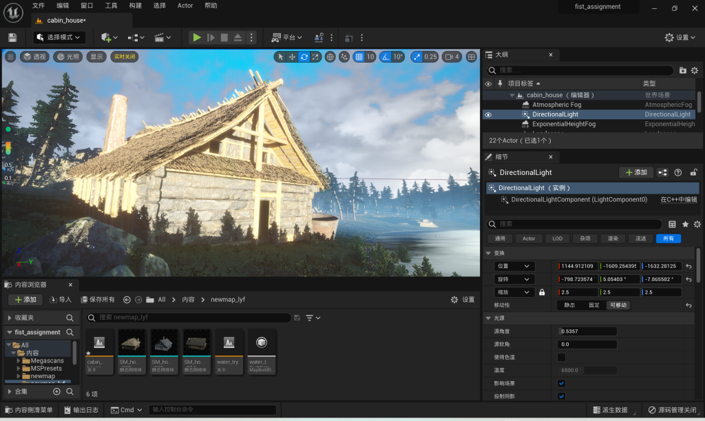
Task: Toggle the 影响场景 checkbox
Action: coord(562,384)
